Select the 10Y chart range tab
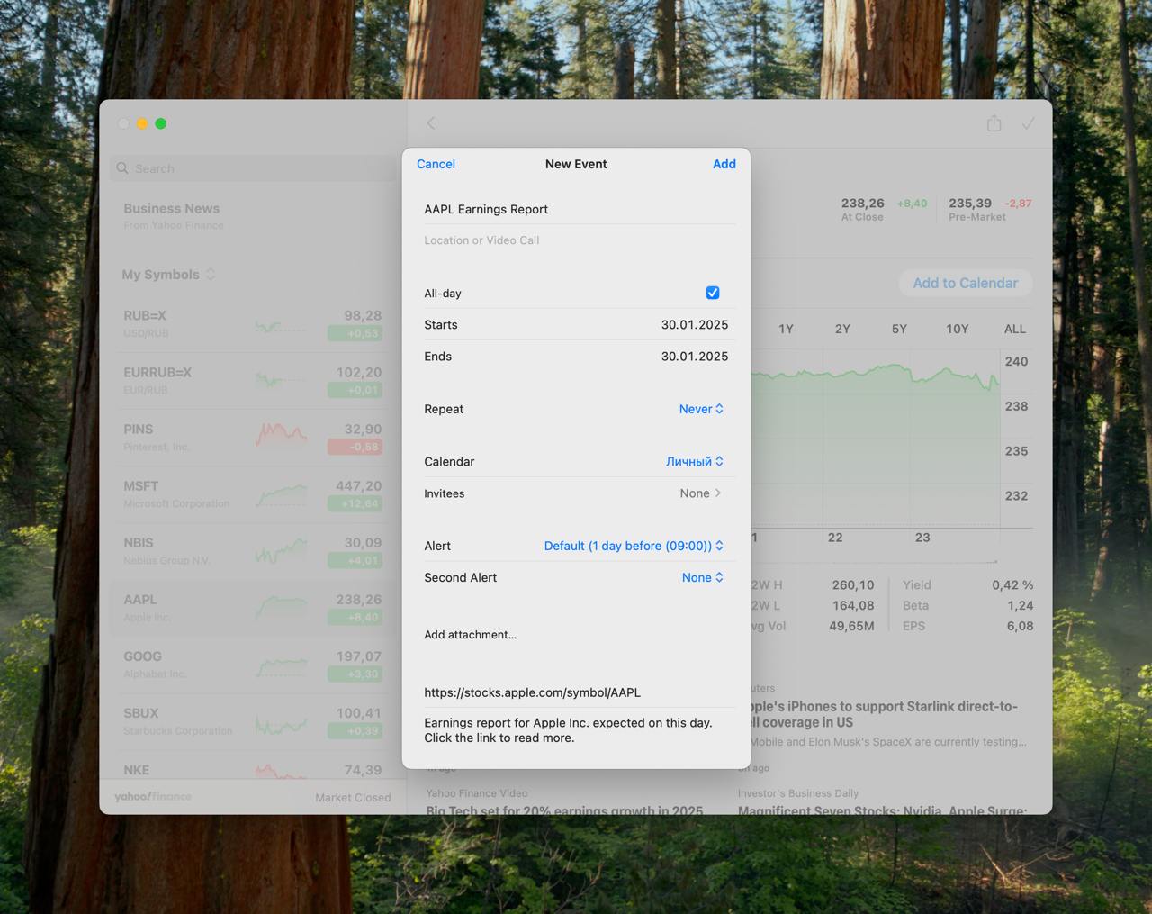The height and width of the screenshot is (914, 1152). pyautogui.click(x=958, y=329)
